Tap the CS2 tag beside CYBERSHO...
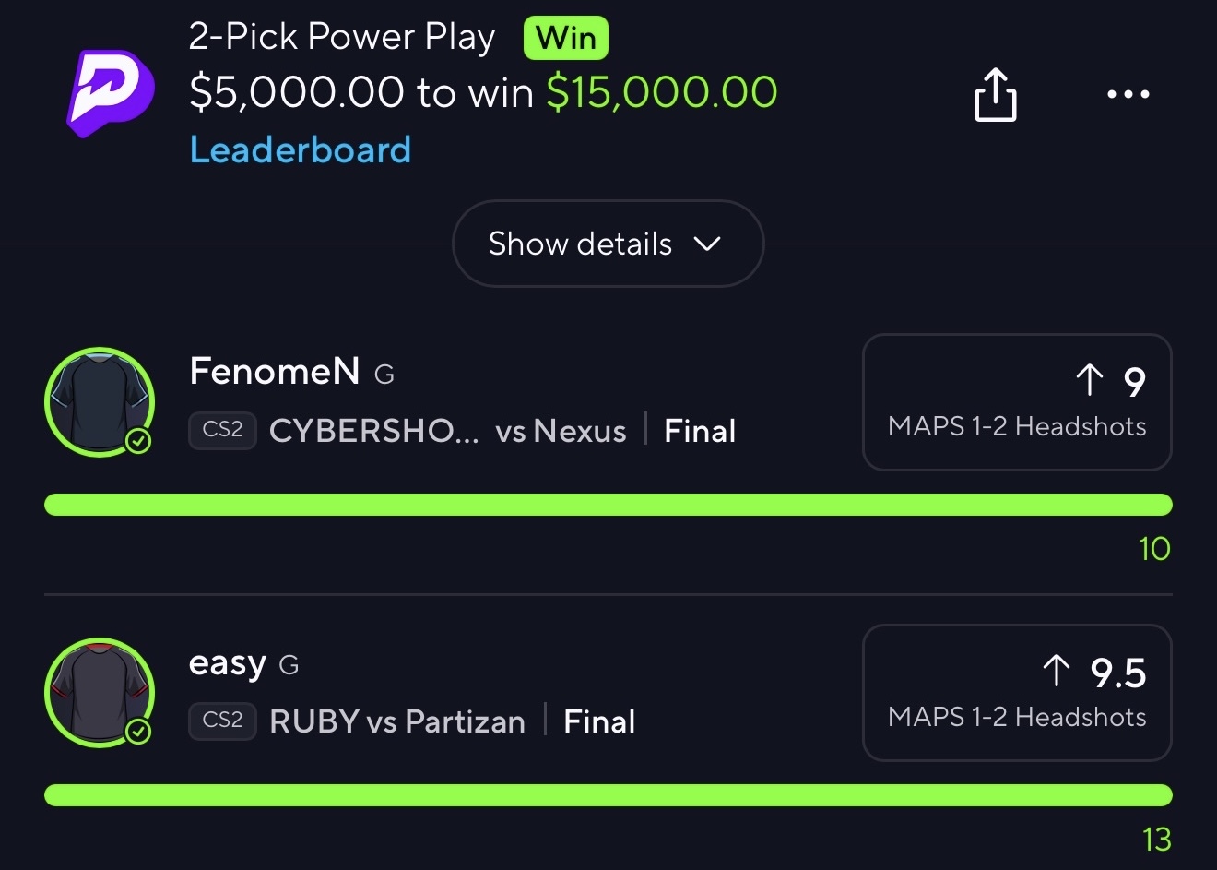This screenshot has width=1217, height=870. [x=222, y=430]
